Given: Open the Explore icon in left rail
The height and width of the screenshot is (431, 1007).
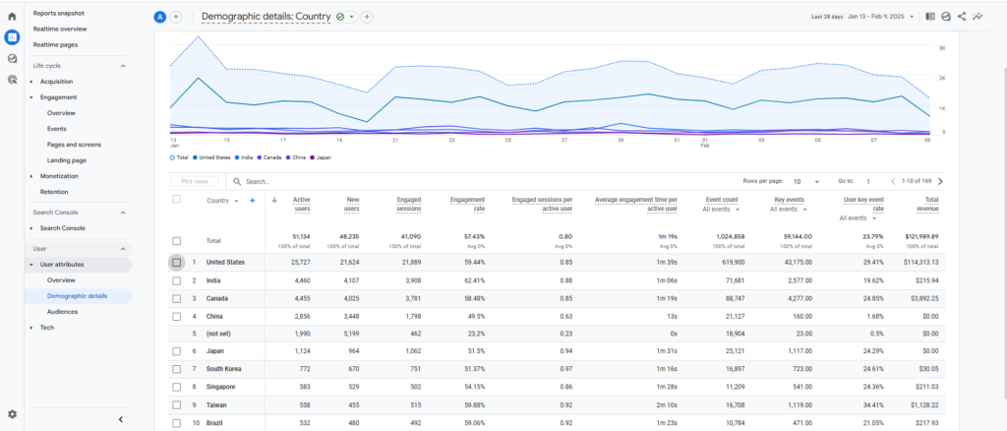Looking at the screenshot, I should pos(12,58).
